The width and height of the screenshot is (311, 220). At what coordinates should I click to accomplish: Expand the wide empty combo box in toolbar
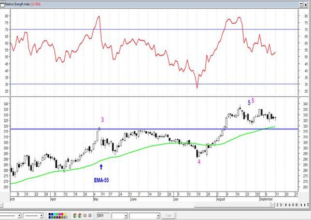145,216
